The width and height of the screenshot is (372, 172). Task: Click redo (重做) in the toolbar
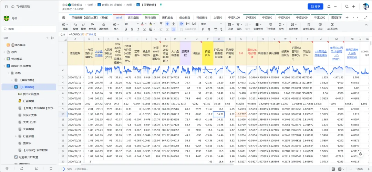pyautogui.click(x=83, y=26)
